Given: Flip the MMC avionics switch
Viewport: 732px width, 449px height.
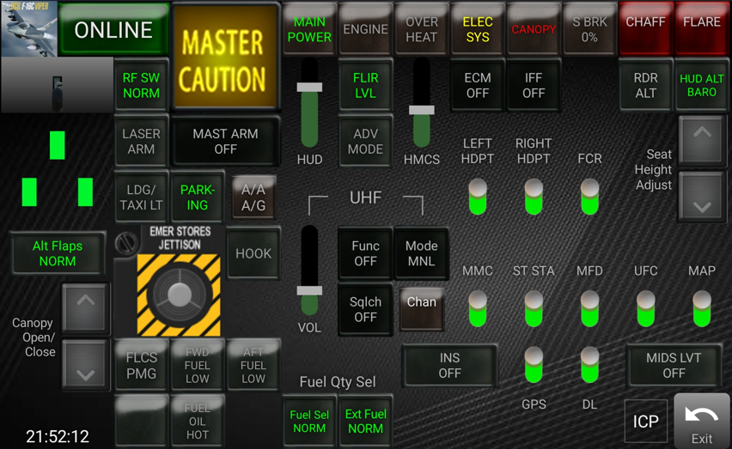Looking at the screenshot, I should [x=478, y=308].
